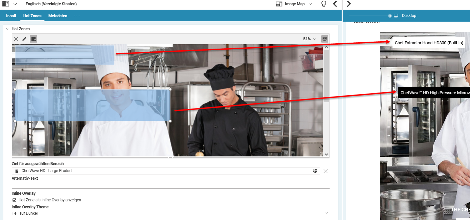
Task: Open the Image Map type dropdown
Action: pyautogui.click(x=294, y=4)
